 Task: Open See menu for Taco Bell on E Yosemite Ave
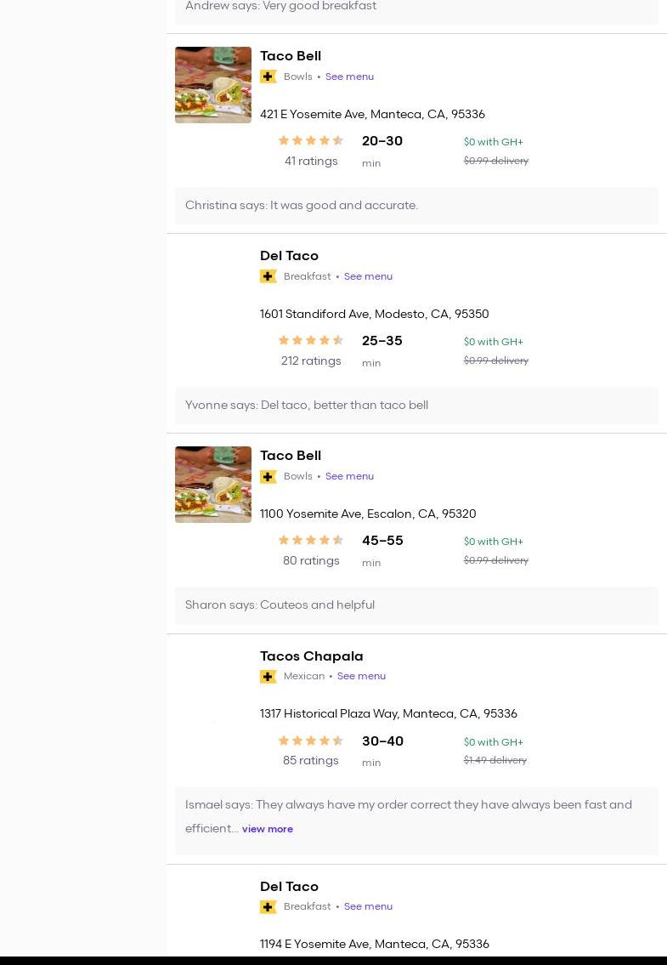(349, 77)
